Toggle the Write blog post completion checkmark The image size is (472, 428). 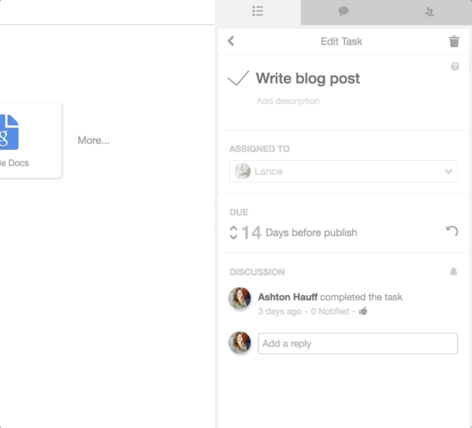[238, 78]
